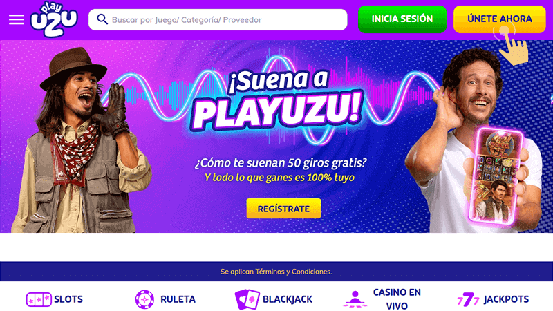The width and height of the screenshot is (553, 311).
Task: Open the hamburger menu
Action: (x=16, y=19)
